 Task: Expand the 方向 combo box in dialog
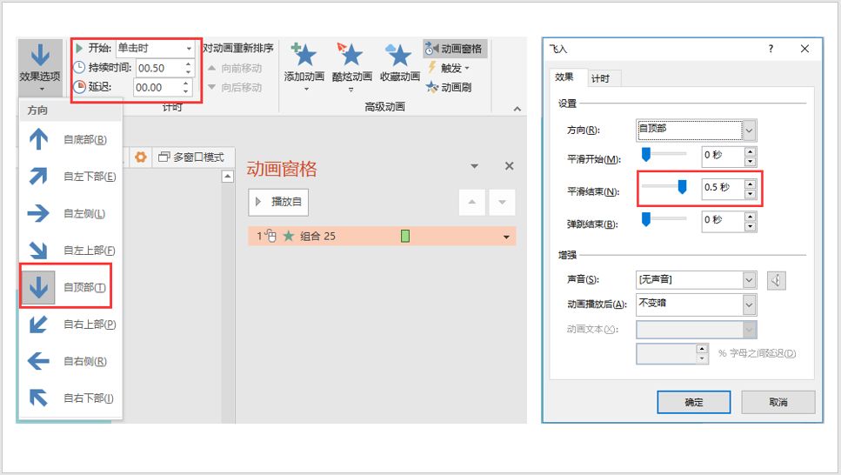click(x=749, y=130)
